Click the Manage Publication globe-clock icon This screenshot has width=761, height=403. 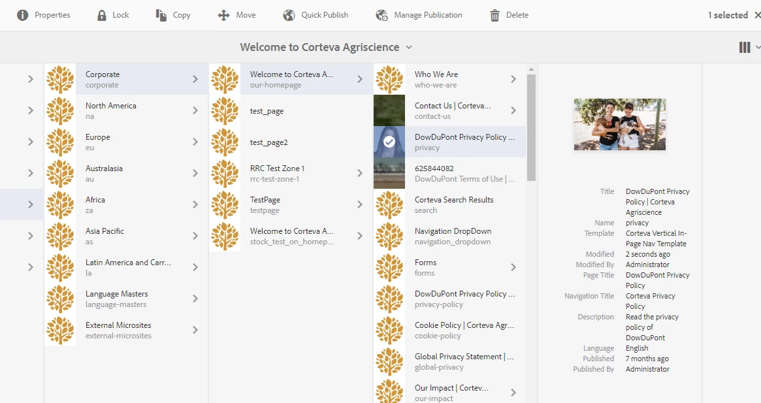pos(382,15)
